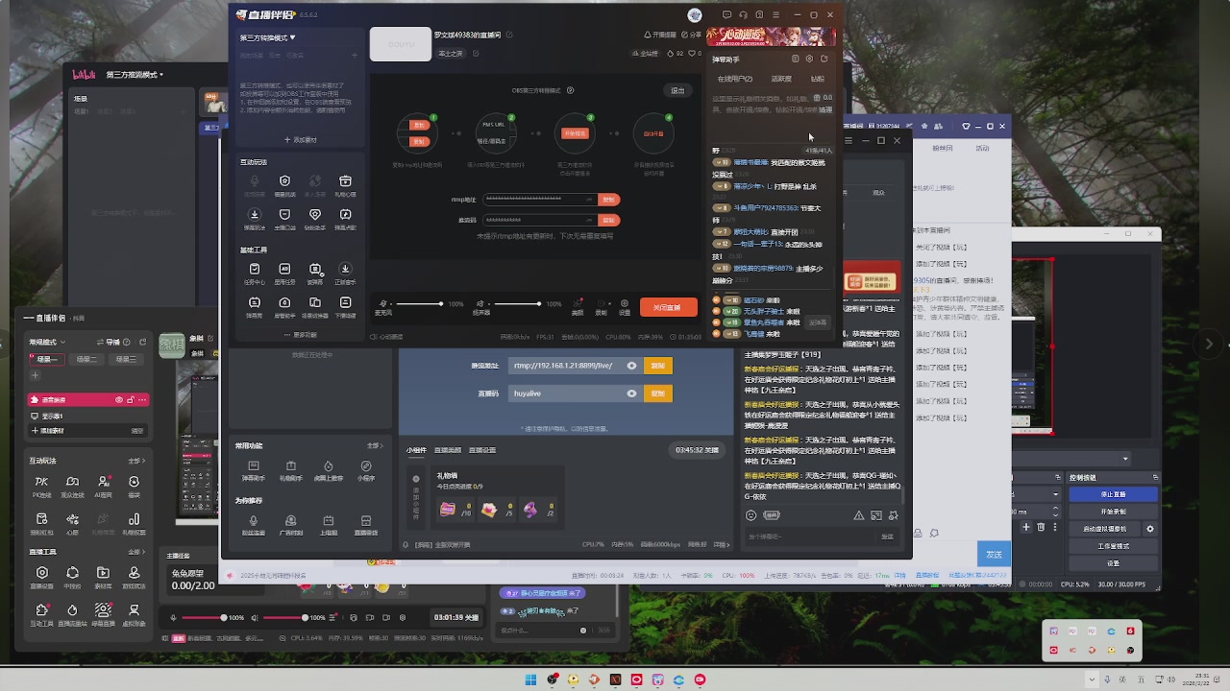Open more options for 语音旁读 source

tap(141, 399)
